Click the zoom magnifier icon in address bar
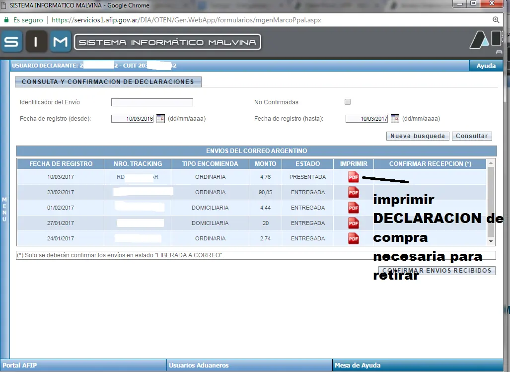The width and height of the screenshot is (510, 372). pos(496,20)
